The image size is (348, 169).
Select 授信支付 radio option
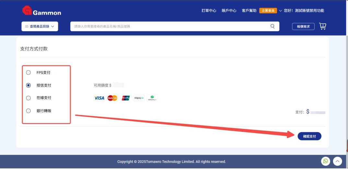click(29, 85)
